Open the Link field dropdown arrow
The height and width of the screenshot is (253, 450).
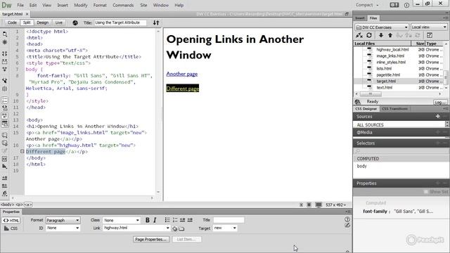168,228
